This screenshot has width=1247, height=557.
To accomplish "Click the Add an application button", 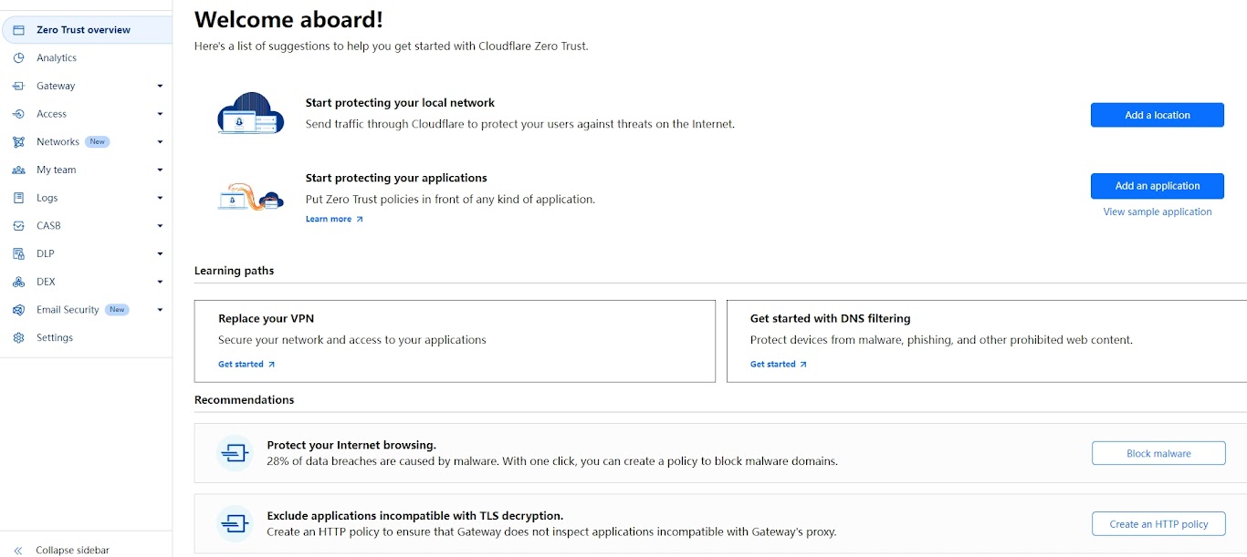I will point(1158,186).
